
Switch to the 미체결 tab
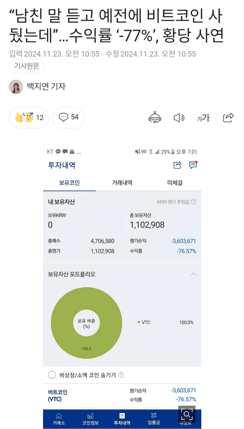point(175,183)
